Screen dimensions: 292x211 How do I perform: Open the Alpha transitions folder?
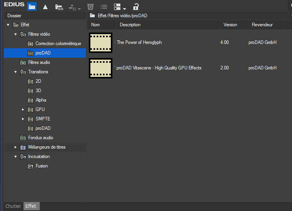[x=41, y=100]
